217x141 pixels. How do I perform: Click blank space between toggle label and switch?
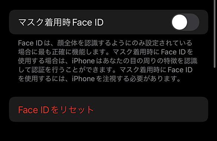click(137, 22)
